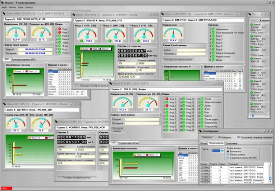Click red Фаза 2 legend swatch in ЭПУ485 chart
This screenshot has height=191, width=275.
point(91,49)
